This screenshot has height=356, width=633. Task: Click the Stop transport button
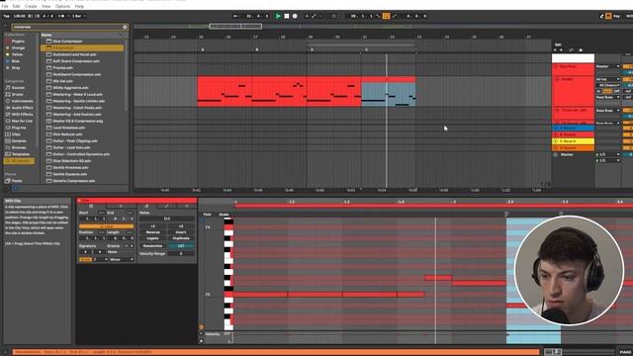tap(286, 16)
